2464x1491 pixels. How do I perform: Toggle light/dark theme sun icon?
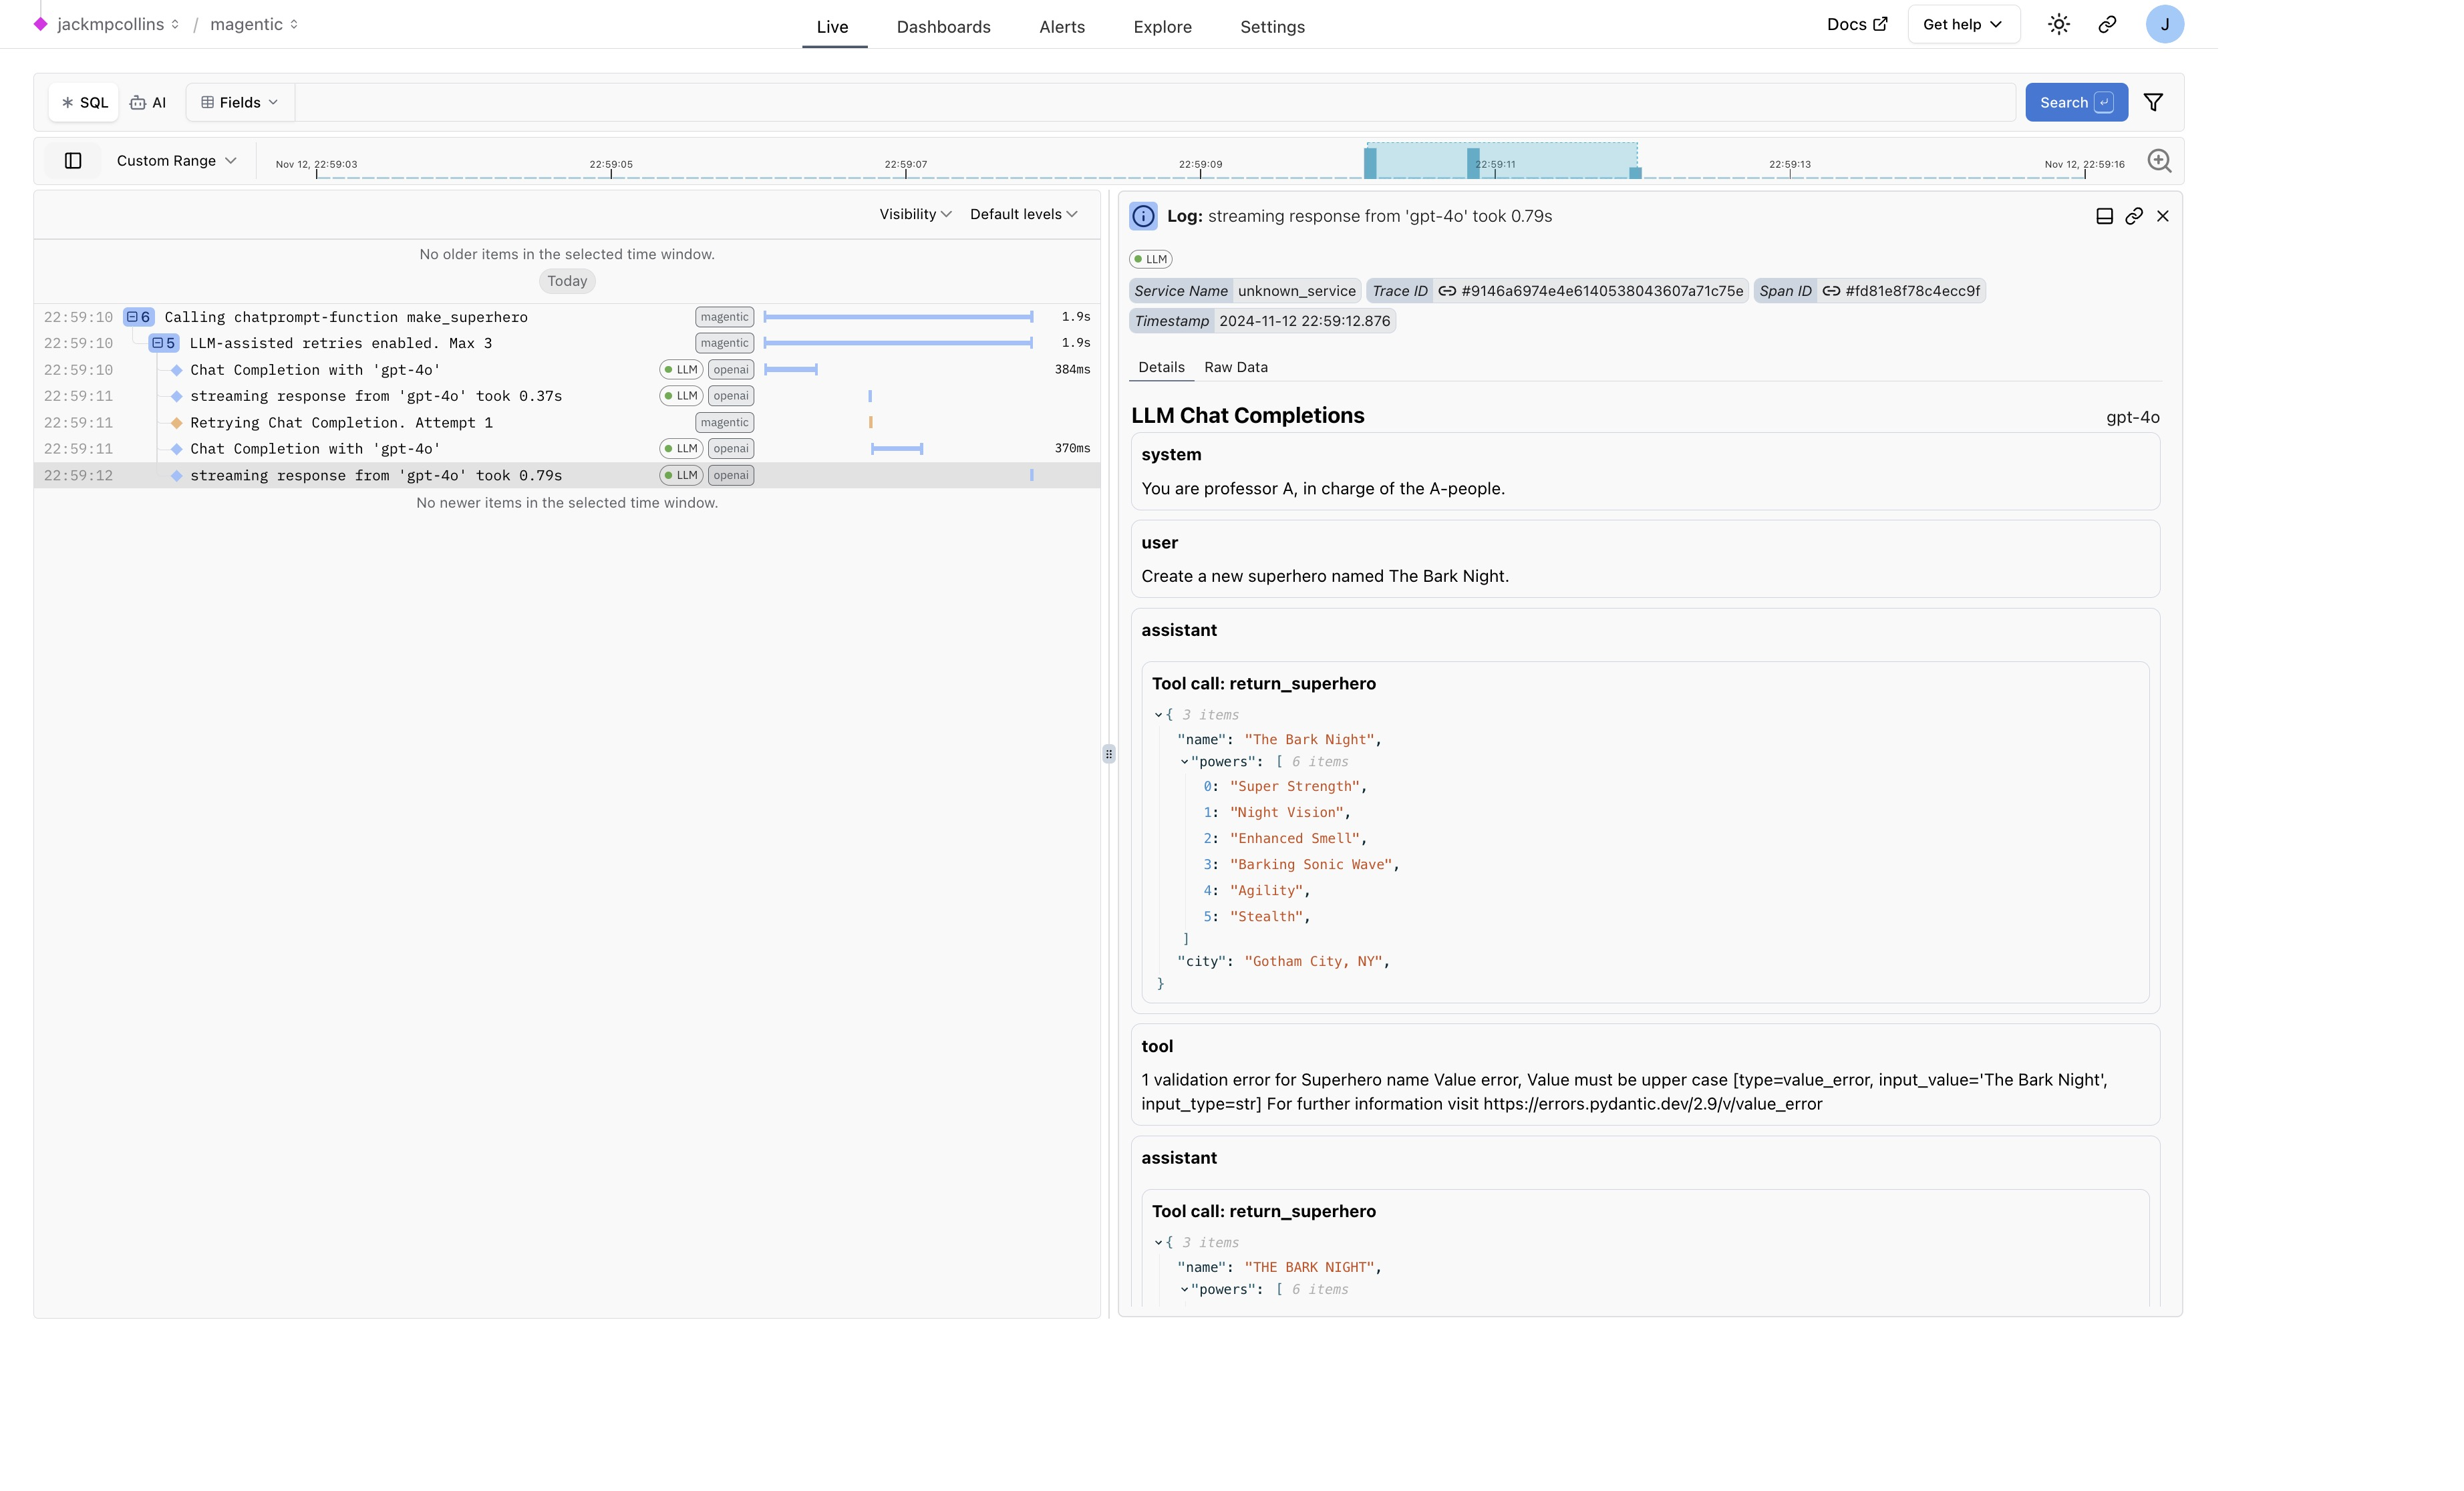pyautogui.click(x=2058, y=24)
